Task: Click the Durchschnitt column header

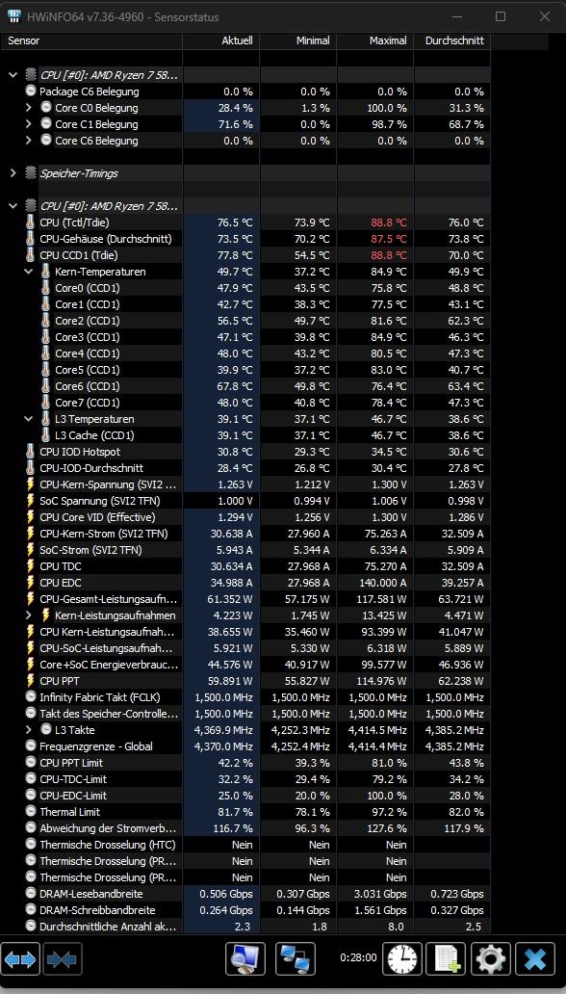Action: (x=451, y=40)
